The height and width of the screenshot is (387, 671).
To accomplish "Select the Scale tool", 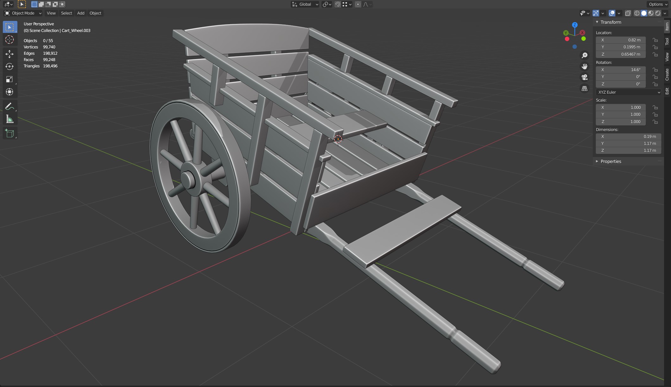I will coord(9,79).
